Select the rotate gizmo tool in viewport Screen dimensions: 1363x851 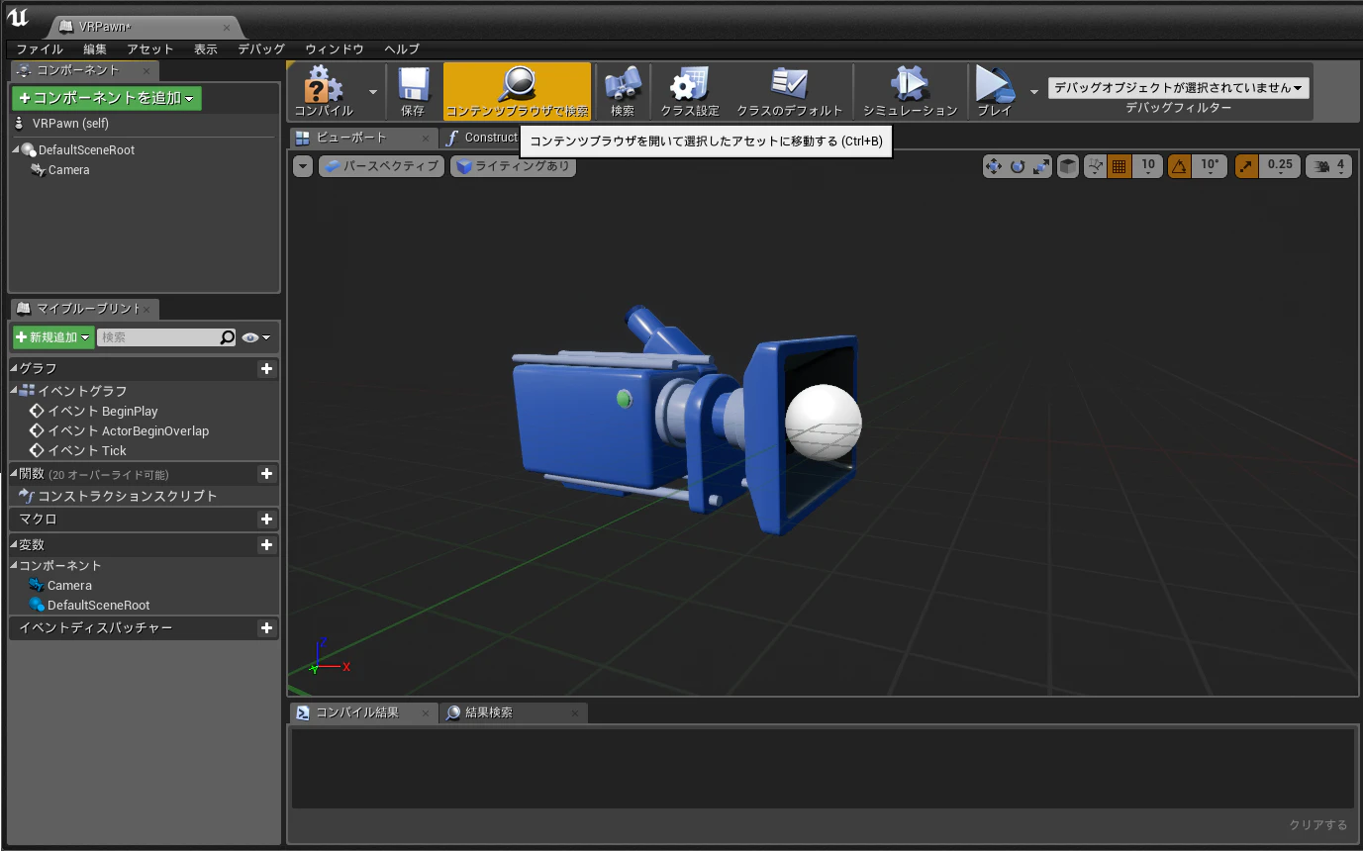[1017, 166]
